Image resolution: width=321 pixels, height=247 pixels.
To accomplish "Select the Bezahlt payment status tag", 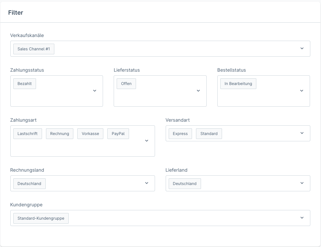I will [x=25, y=84].
